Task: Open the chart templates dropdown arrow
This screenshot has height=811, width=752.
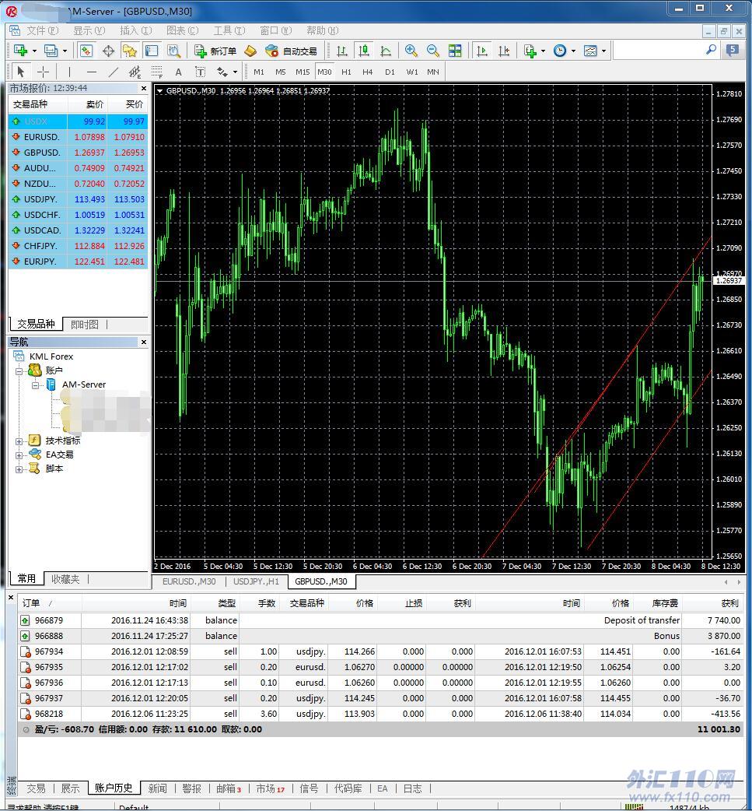Action: 604,51
